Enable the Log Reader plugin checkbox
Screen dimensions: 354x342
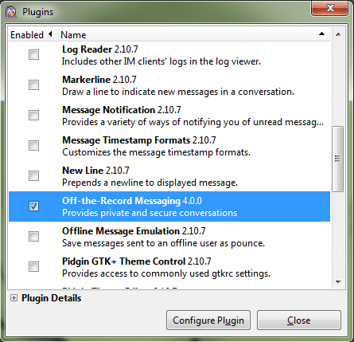tap(33, 55)
